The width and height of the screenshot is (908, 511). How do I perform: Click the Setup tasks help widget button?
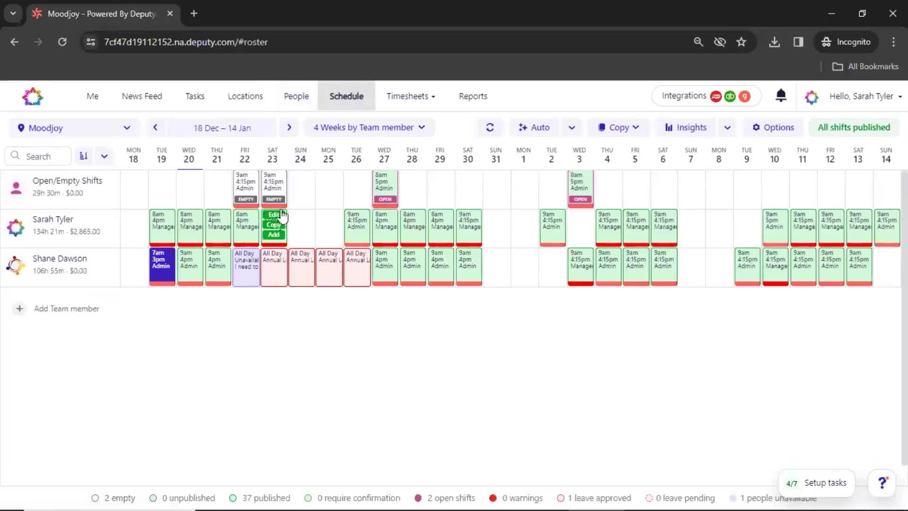pyautogui.click(x=818, y=482)
